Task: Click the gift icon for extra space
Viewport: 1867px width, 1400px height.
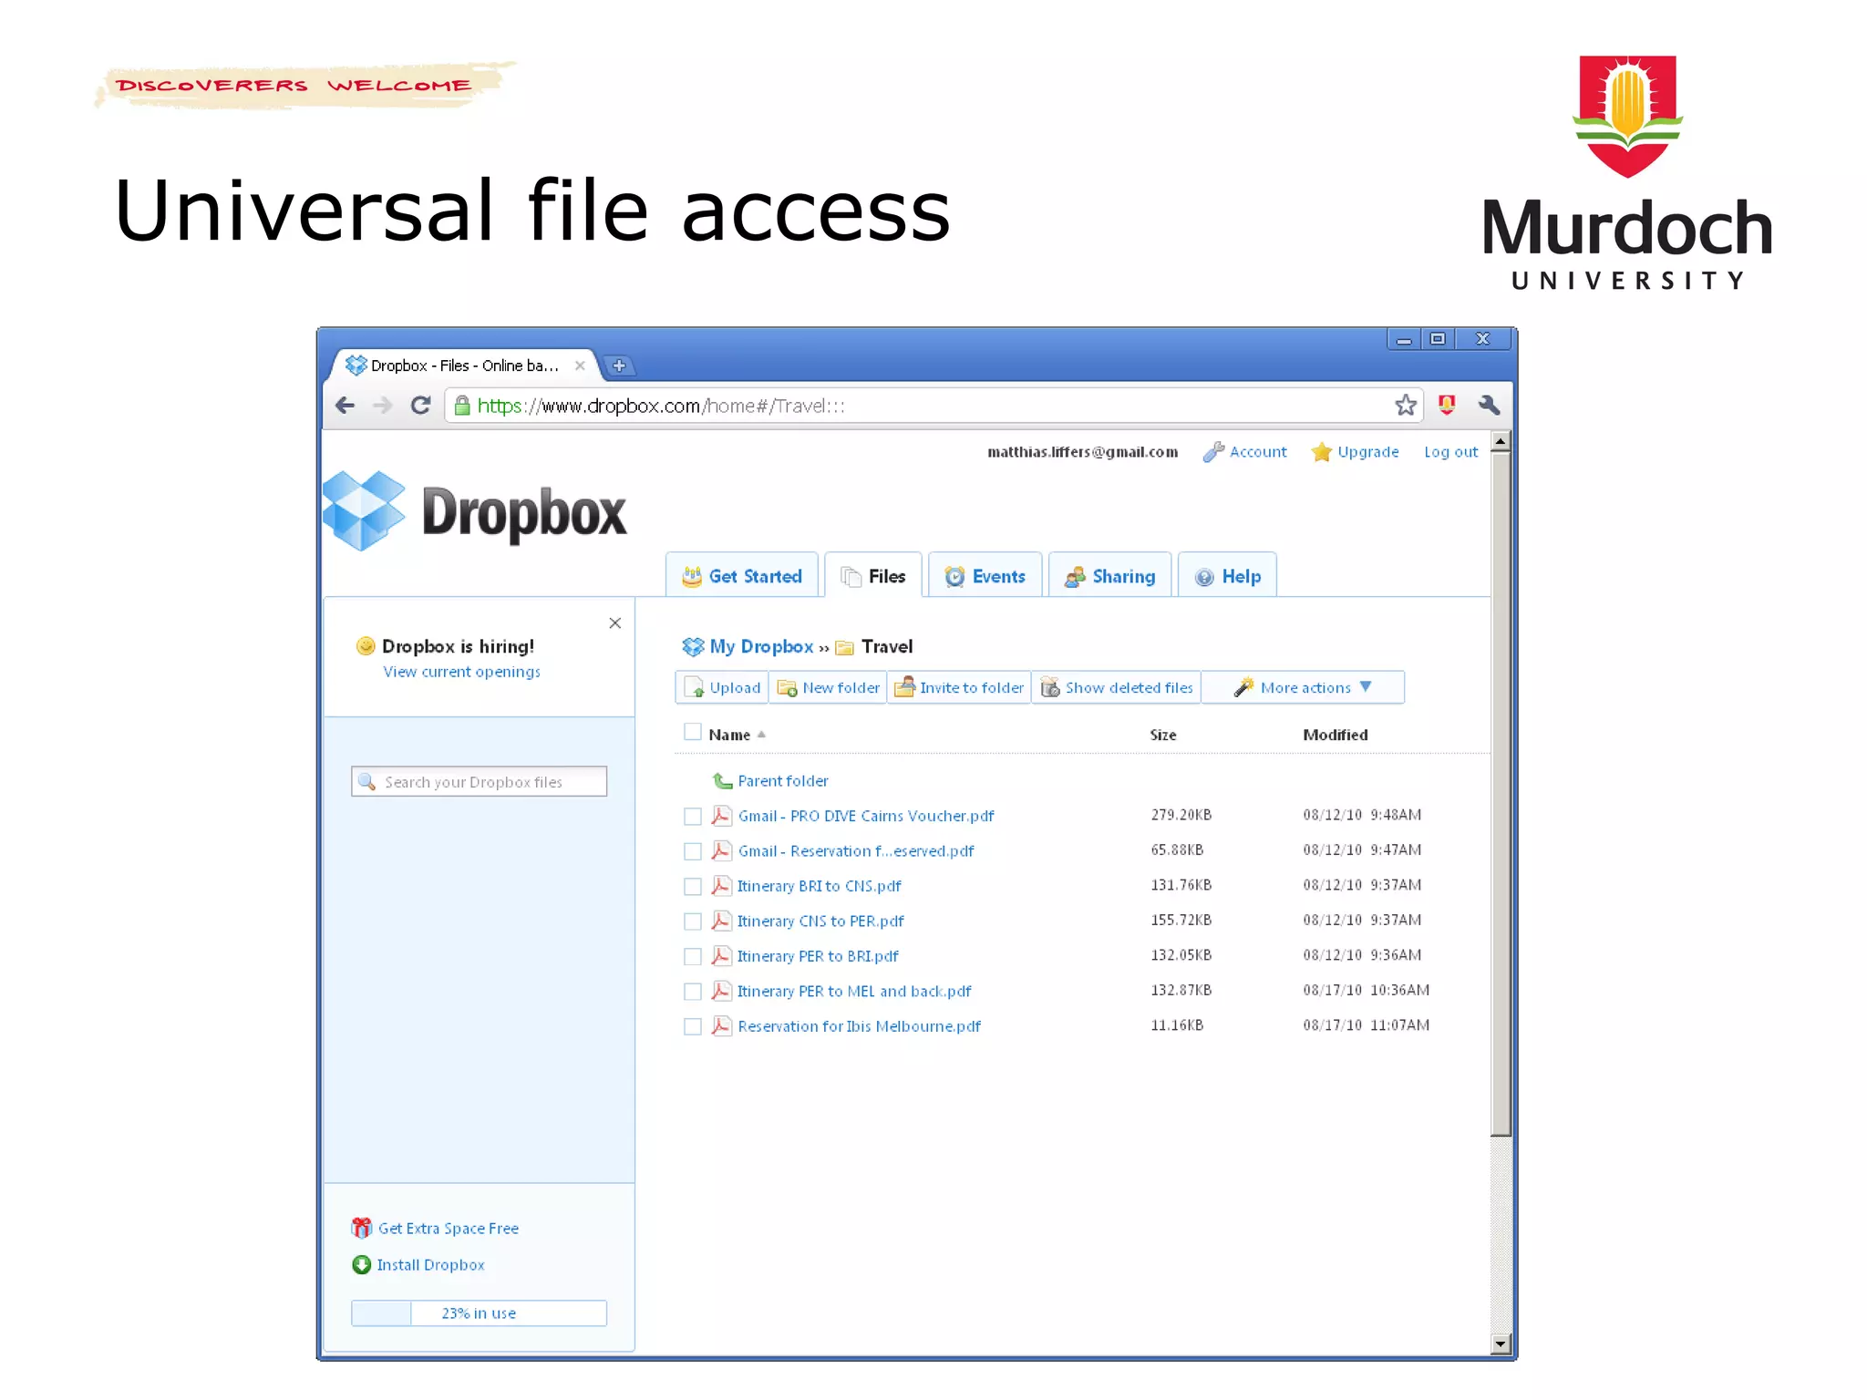Action: pyautogui.click(x=362, y=1229)
